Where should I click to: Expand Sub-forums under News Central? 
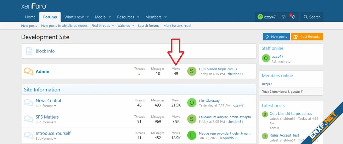pyautogui.click(x=46, y=106)
